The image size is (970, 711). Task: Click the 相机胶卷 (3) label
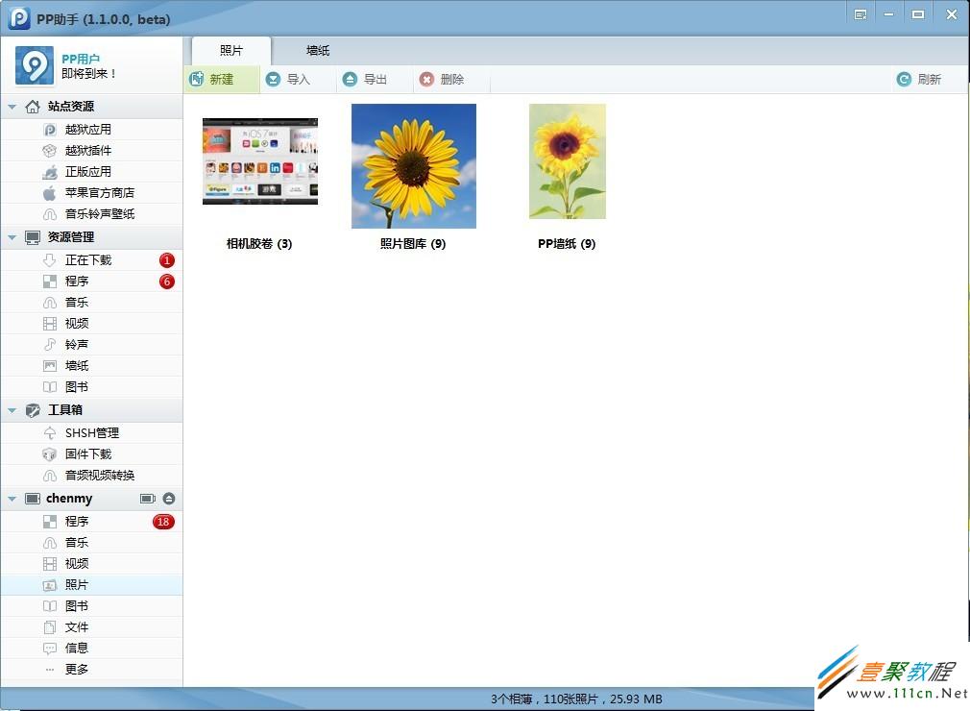(x=259, y=244)
